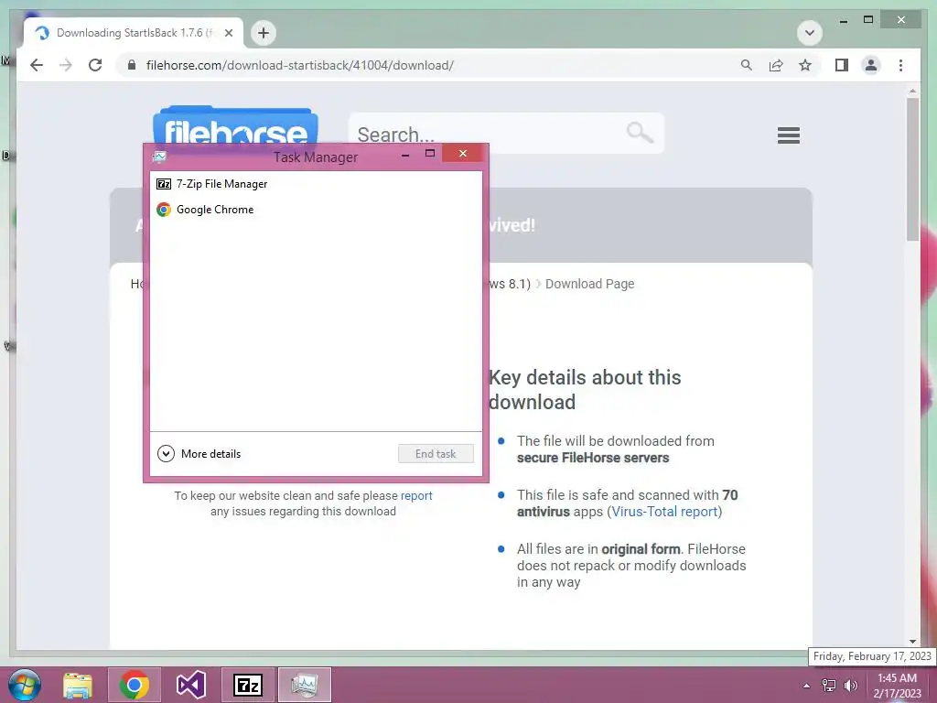
Task: Bookmark this page with the star
Action: tap(805, 65)
